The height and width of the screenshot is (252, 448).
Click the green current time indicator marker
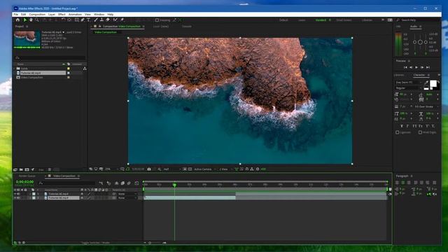click(174, 185)
